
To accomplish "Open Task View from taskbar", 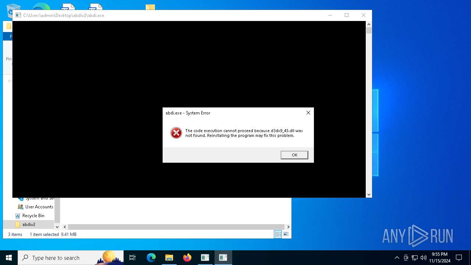I will (x=132, y=258).
